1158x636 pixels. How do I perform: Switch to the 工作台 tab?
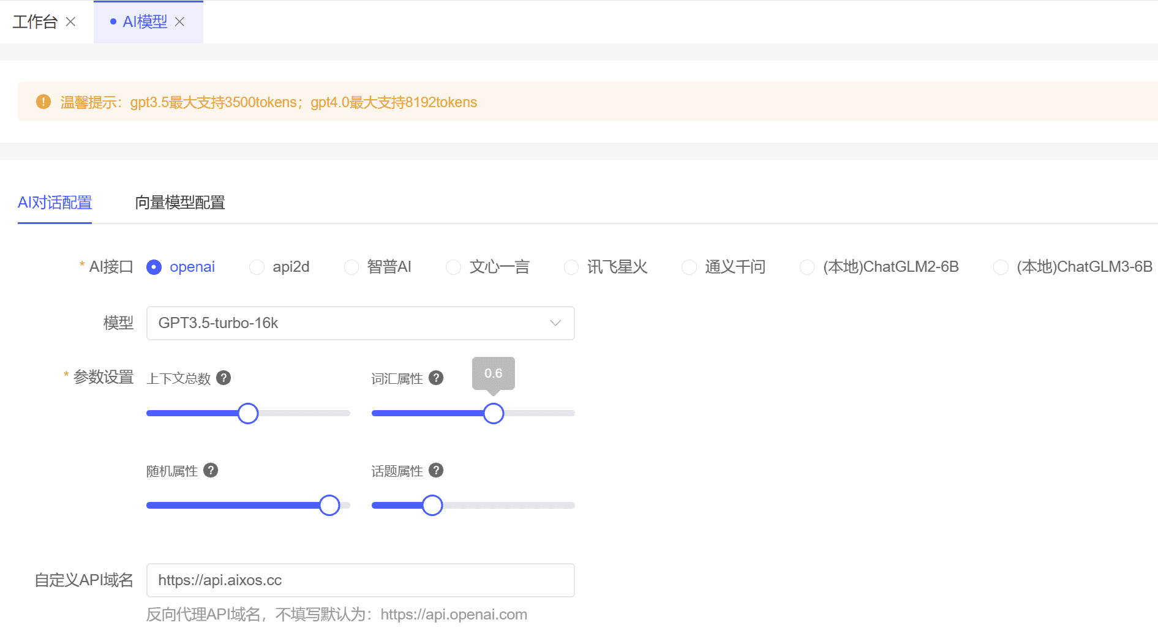click(x=35, y=22)
